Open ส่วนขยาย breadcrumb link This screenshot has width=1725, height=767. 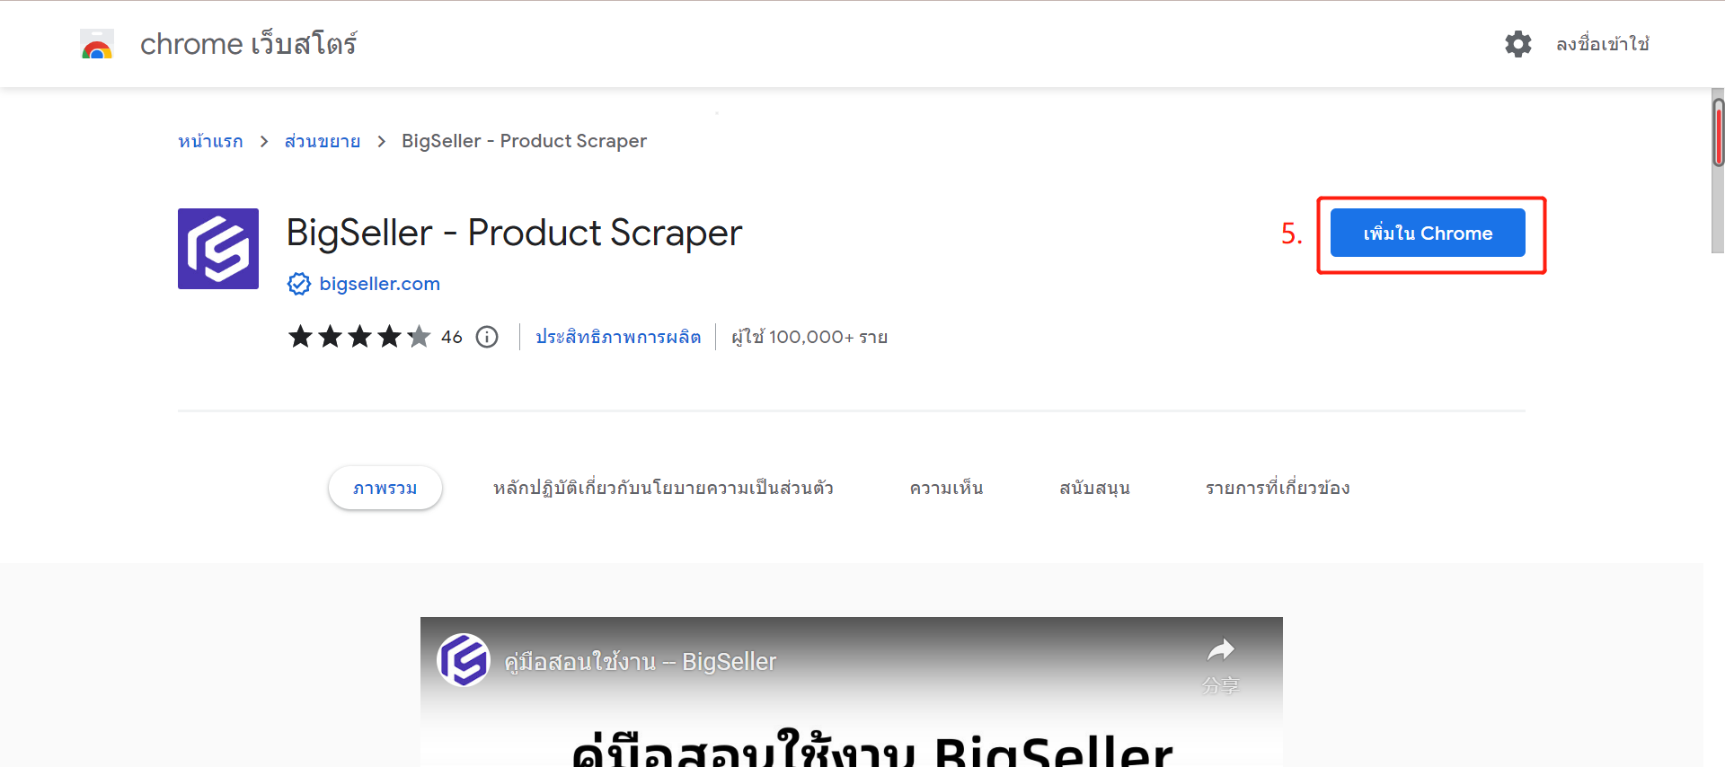click(x=323, y=142)
